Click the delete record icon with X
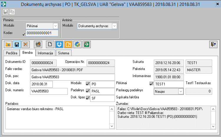The image size is (221, 137). (x=26, y=44)
